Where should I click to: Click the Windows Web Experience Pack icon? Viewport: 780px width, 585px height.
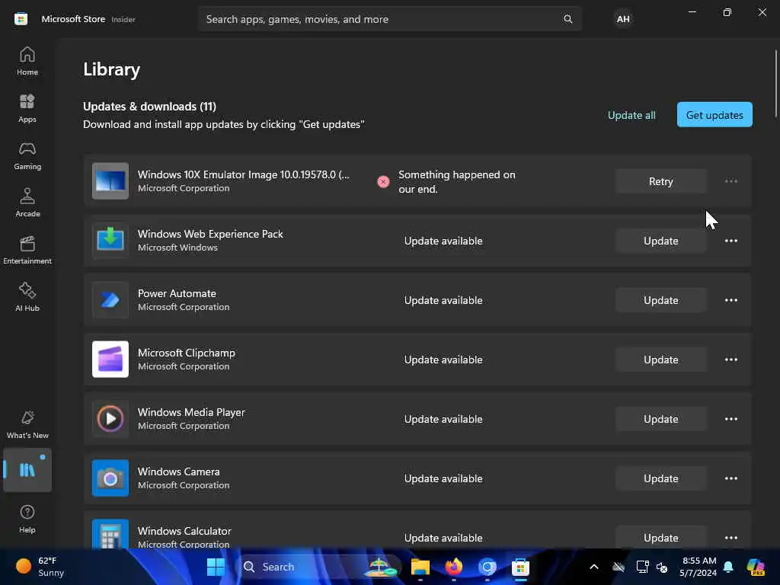click(x=110, y=240)
